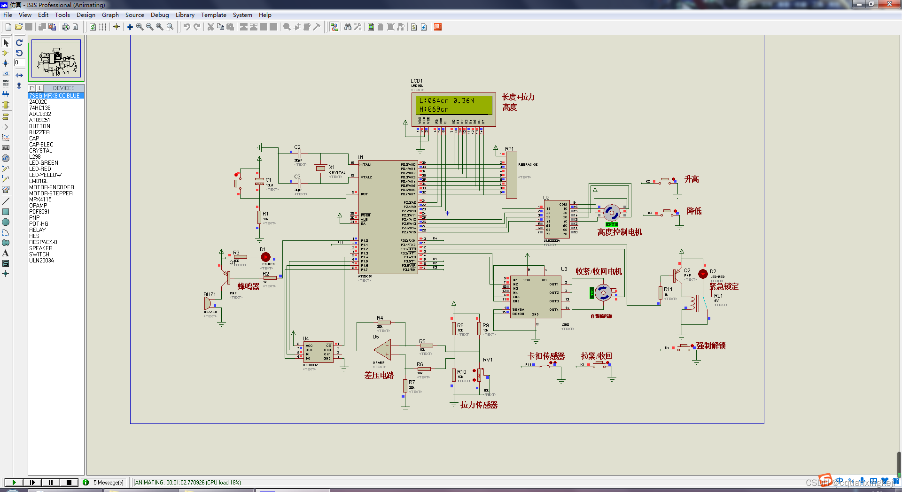The width and height of the screenshot is (902, 492).
Task: Open the 5 Message(s) simulation log
Action: click(x=104, y=482)
